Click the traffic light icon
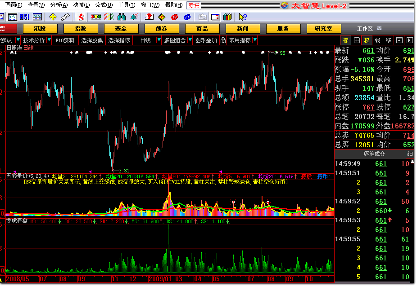Screen dimensions: 417x286 point(96,17)
